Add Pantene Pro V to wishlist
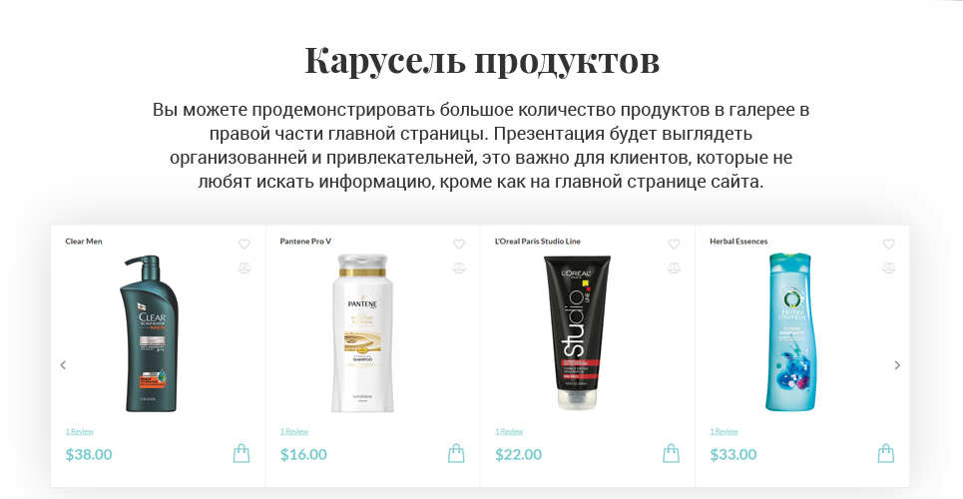This screenshot has width=963, height=499. pos(459,244)
